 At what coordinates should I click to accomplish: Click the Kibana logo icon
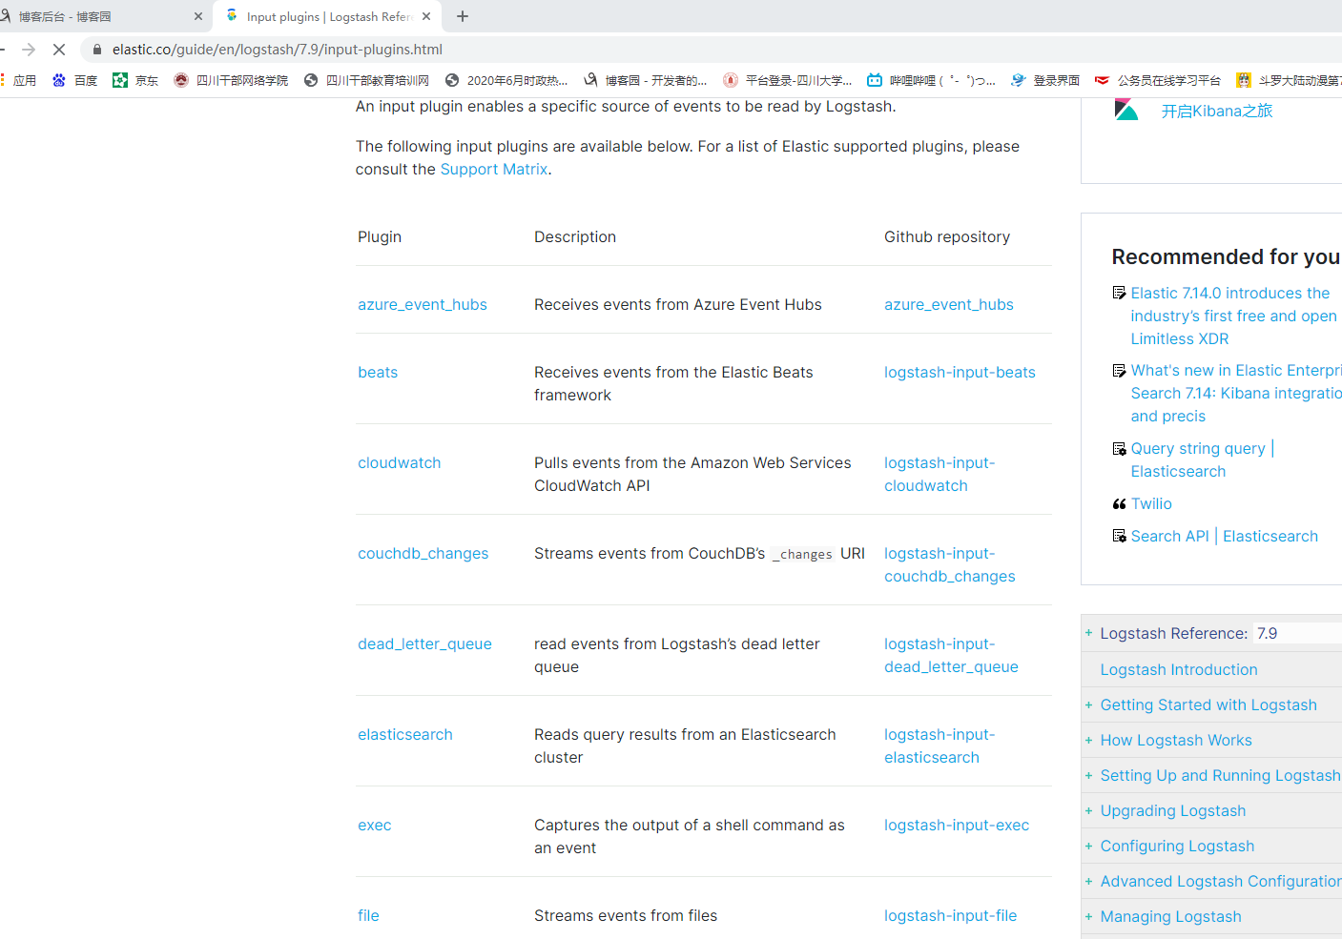click(x=1126, y=109)
